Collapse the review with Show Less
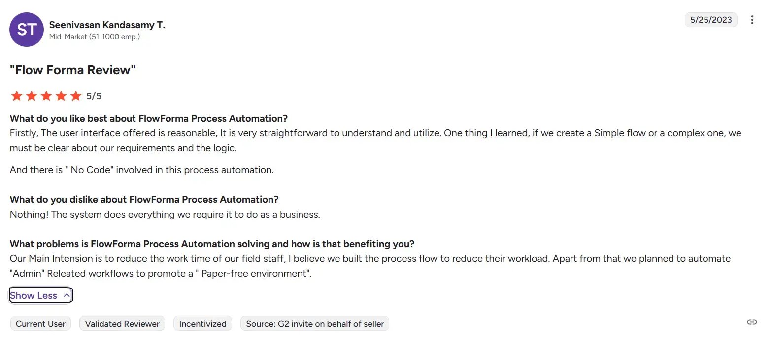This screenshot has height=343, width=772. 41,295
